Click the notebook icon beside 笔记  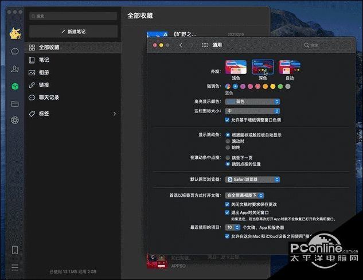pyautogui.click(x=32, y=60)
